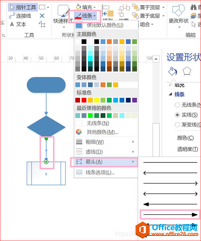Choose the open right-pointing arrow style

(170, 183)
